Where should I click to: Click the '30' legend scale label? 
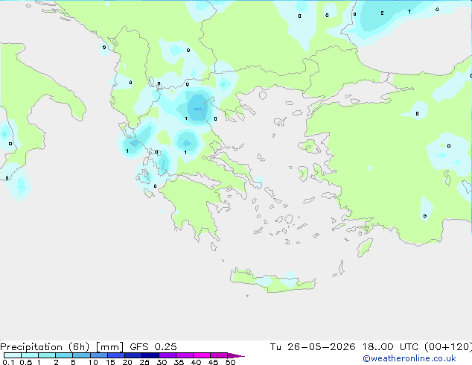pos(162,362)
